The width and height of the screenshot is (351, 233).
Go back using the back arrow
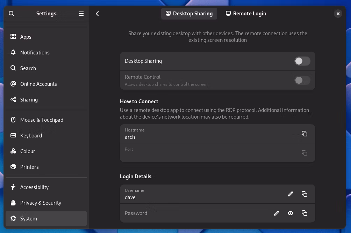[x=98, y=14]
